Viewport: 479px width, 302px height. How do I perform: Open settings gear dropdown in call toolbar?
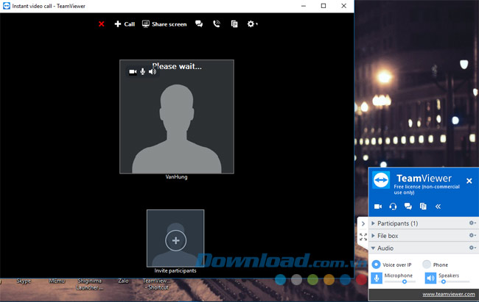point(252,24)
